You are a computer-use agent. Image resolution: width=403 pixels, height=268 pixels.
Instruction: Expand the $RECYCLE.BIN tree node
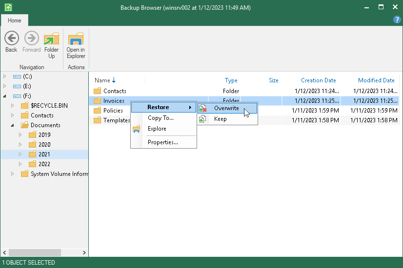(12, 106)
